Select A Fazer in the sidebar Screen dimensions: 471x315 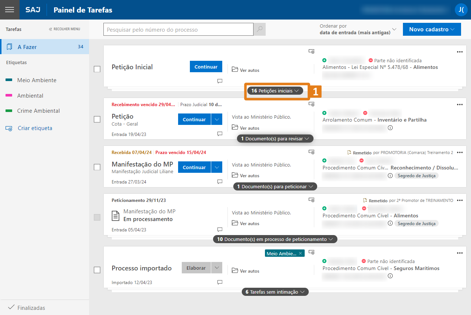coord(44,47)
